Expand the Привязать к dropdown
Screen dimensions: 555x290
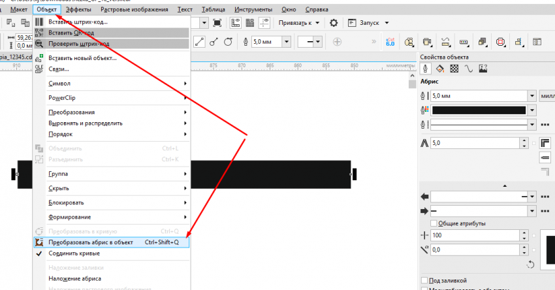coord(300,23)
